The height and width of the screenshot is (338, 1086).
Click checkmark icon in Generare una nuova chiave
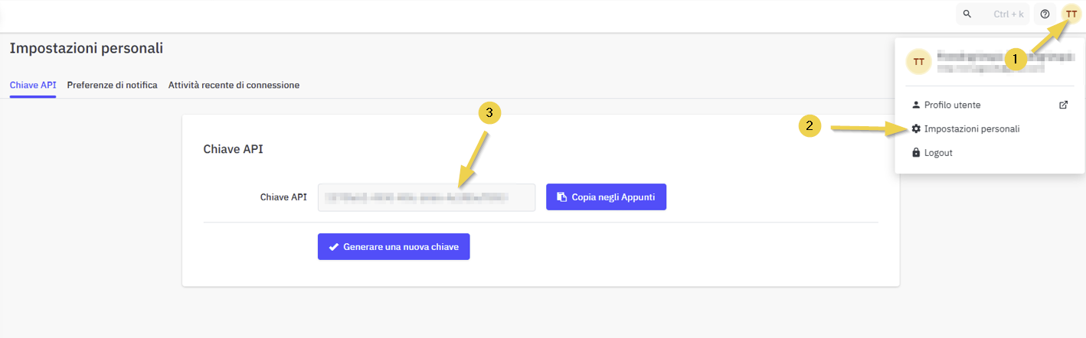333,248
